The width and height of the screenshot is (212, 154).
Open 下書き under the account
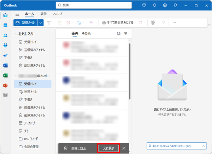tap(33, 100)
